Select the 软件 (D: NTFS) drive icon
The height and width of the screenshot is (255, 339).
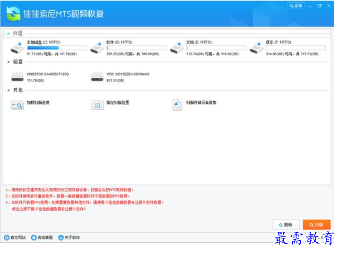pos(97,48)
